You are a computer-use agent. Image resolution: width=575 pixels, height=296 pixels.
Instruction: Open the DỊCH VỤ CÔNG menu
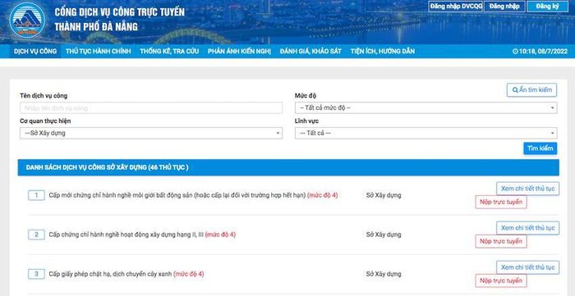pos(35,51)
